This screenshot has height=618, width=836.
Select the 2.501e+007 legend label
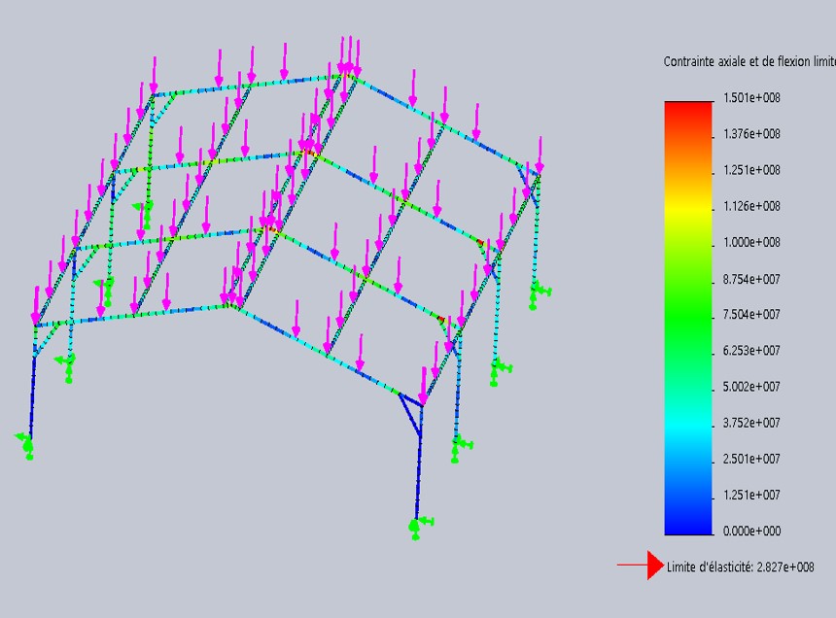click(751, 459)
